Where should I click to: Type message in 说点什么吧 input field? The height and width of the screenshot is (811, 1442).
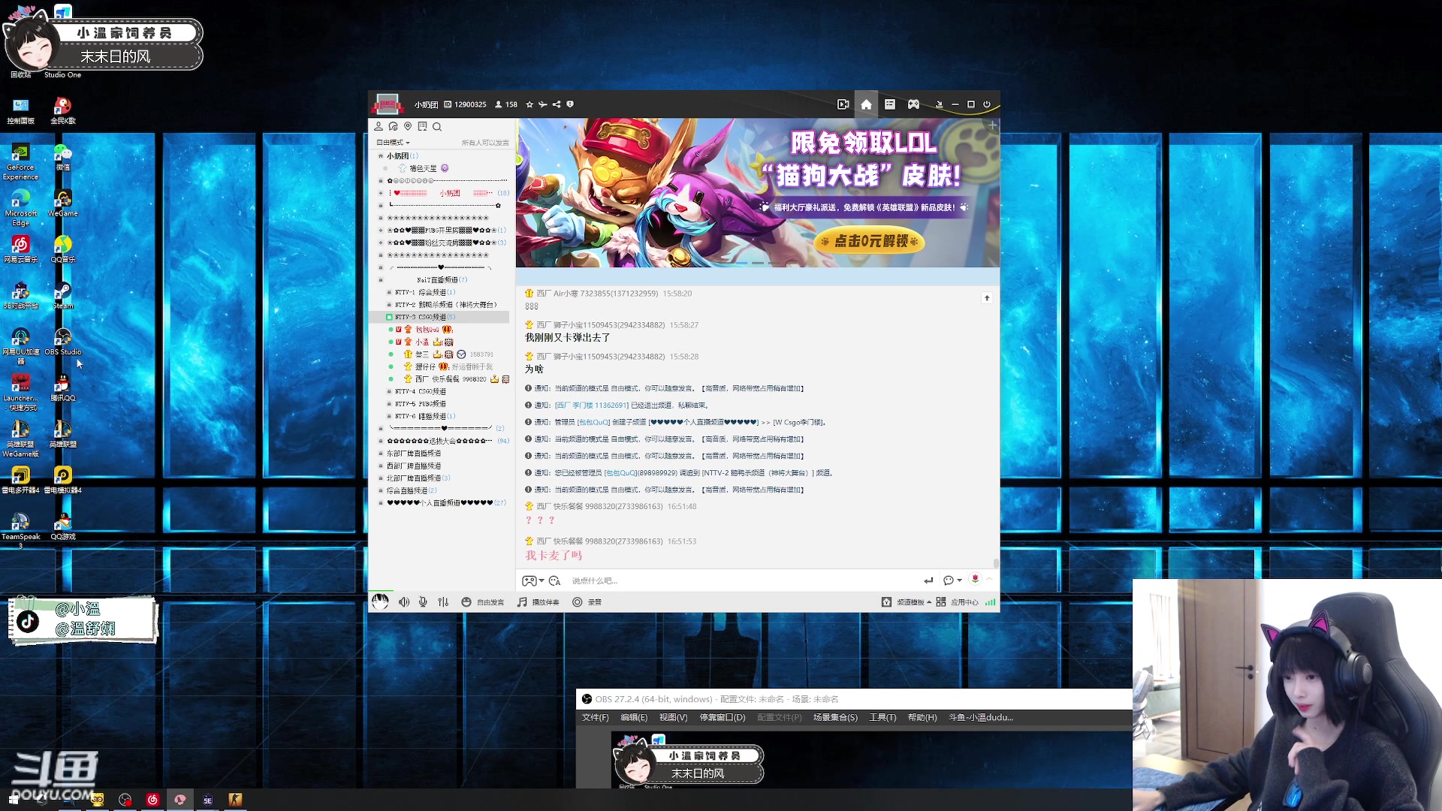[x=744, y=580]
